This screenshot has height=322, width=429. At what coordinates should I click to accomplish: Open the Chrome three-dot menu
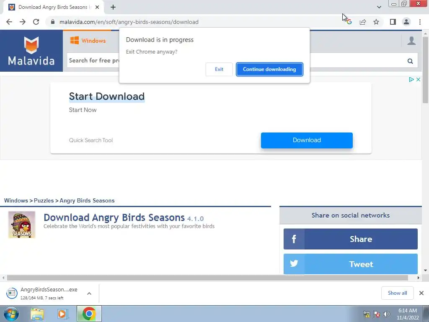[x=420, y=22]
